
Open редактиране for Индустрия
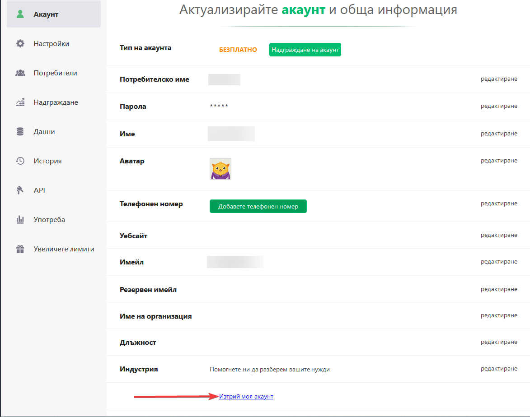(499, 369)
